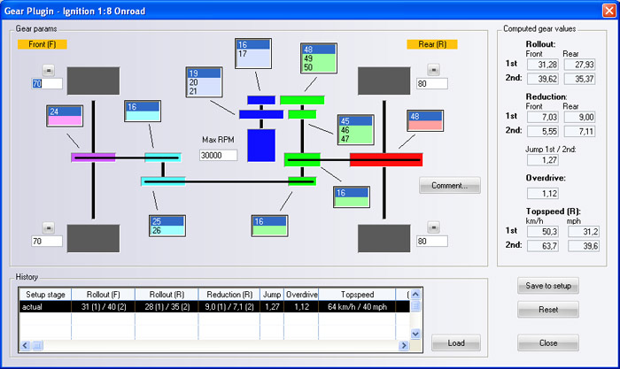
Task: Select 19 in the dark blue gear list
Action: click(204, 73)
